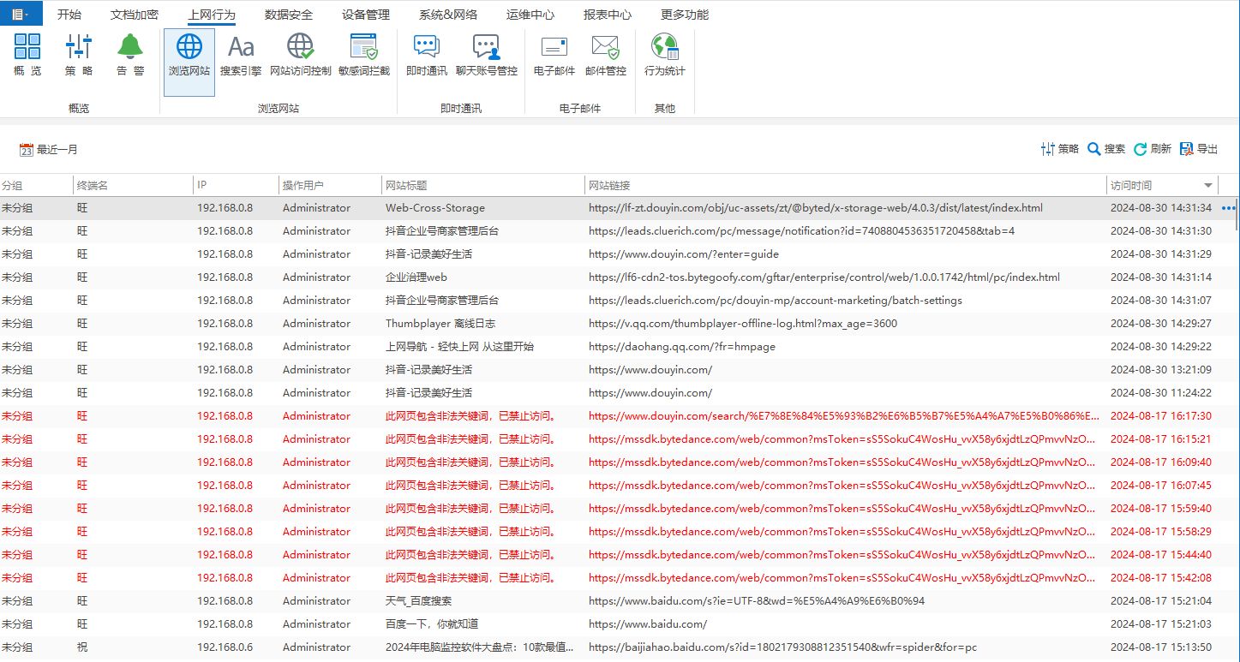Select the 天气_百度搜索 row title
This screenshot has height=662, width=1240.
click(x=418, y=601)
